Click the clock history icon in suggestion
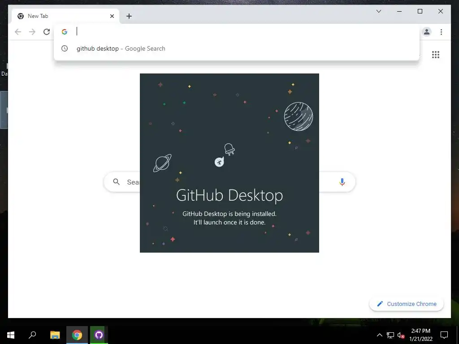This screenshot has width=459, height=344. [65, 48]
